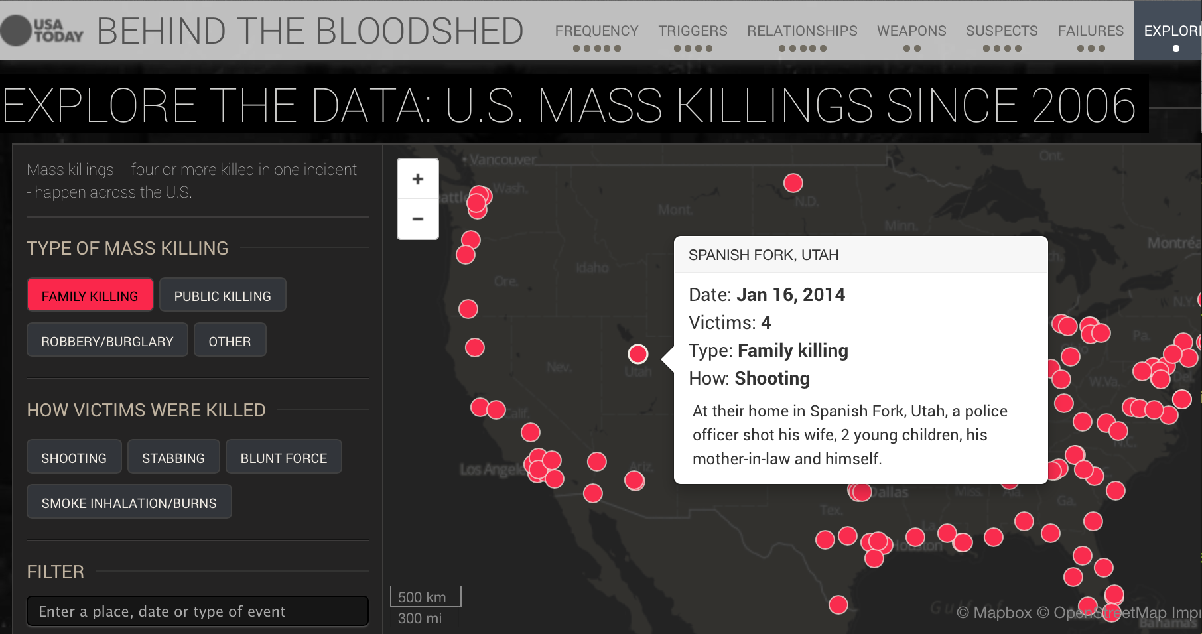Open the Suspects section

(x=1002, y=31)
